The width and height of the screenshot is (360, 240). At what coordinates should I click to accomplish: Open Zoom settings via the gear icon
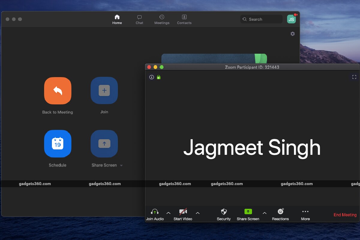(x=292, y=34)
